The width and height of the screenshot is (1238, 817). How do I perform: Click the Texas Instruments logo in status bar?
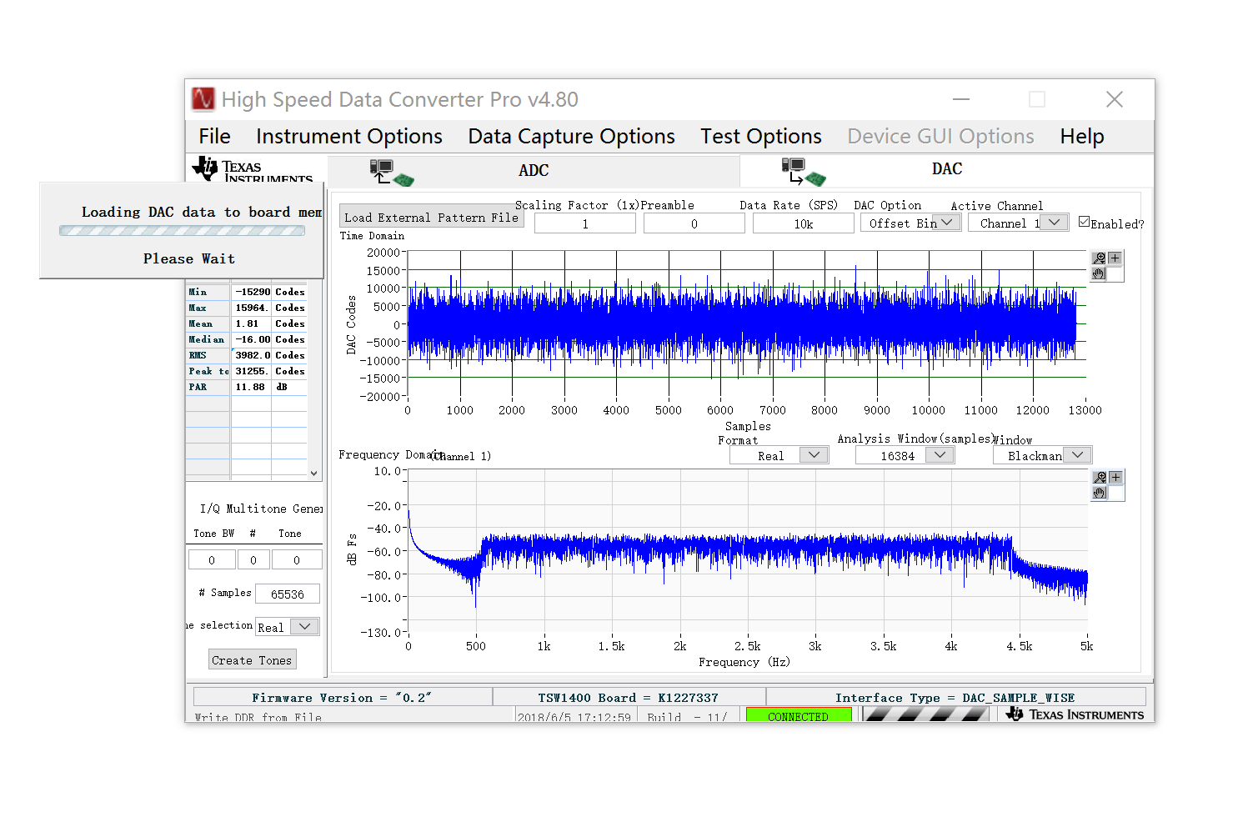tap(1074, 714)
